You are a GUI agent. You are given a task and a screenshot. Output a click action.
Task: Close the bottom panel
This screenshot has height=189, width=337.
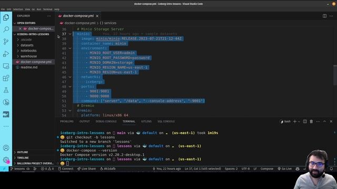tap(331, 121)
